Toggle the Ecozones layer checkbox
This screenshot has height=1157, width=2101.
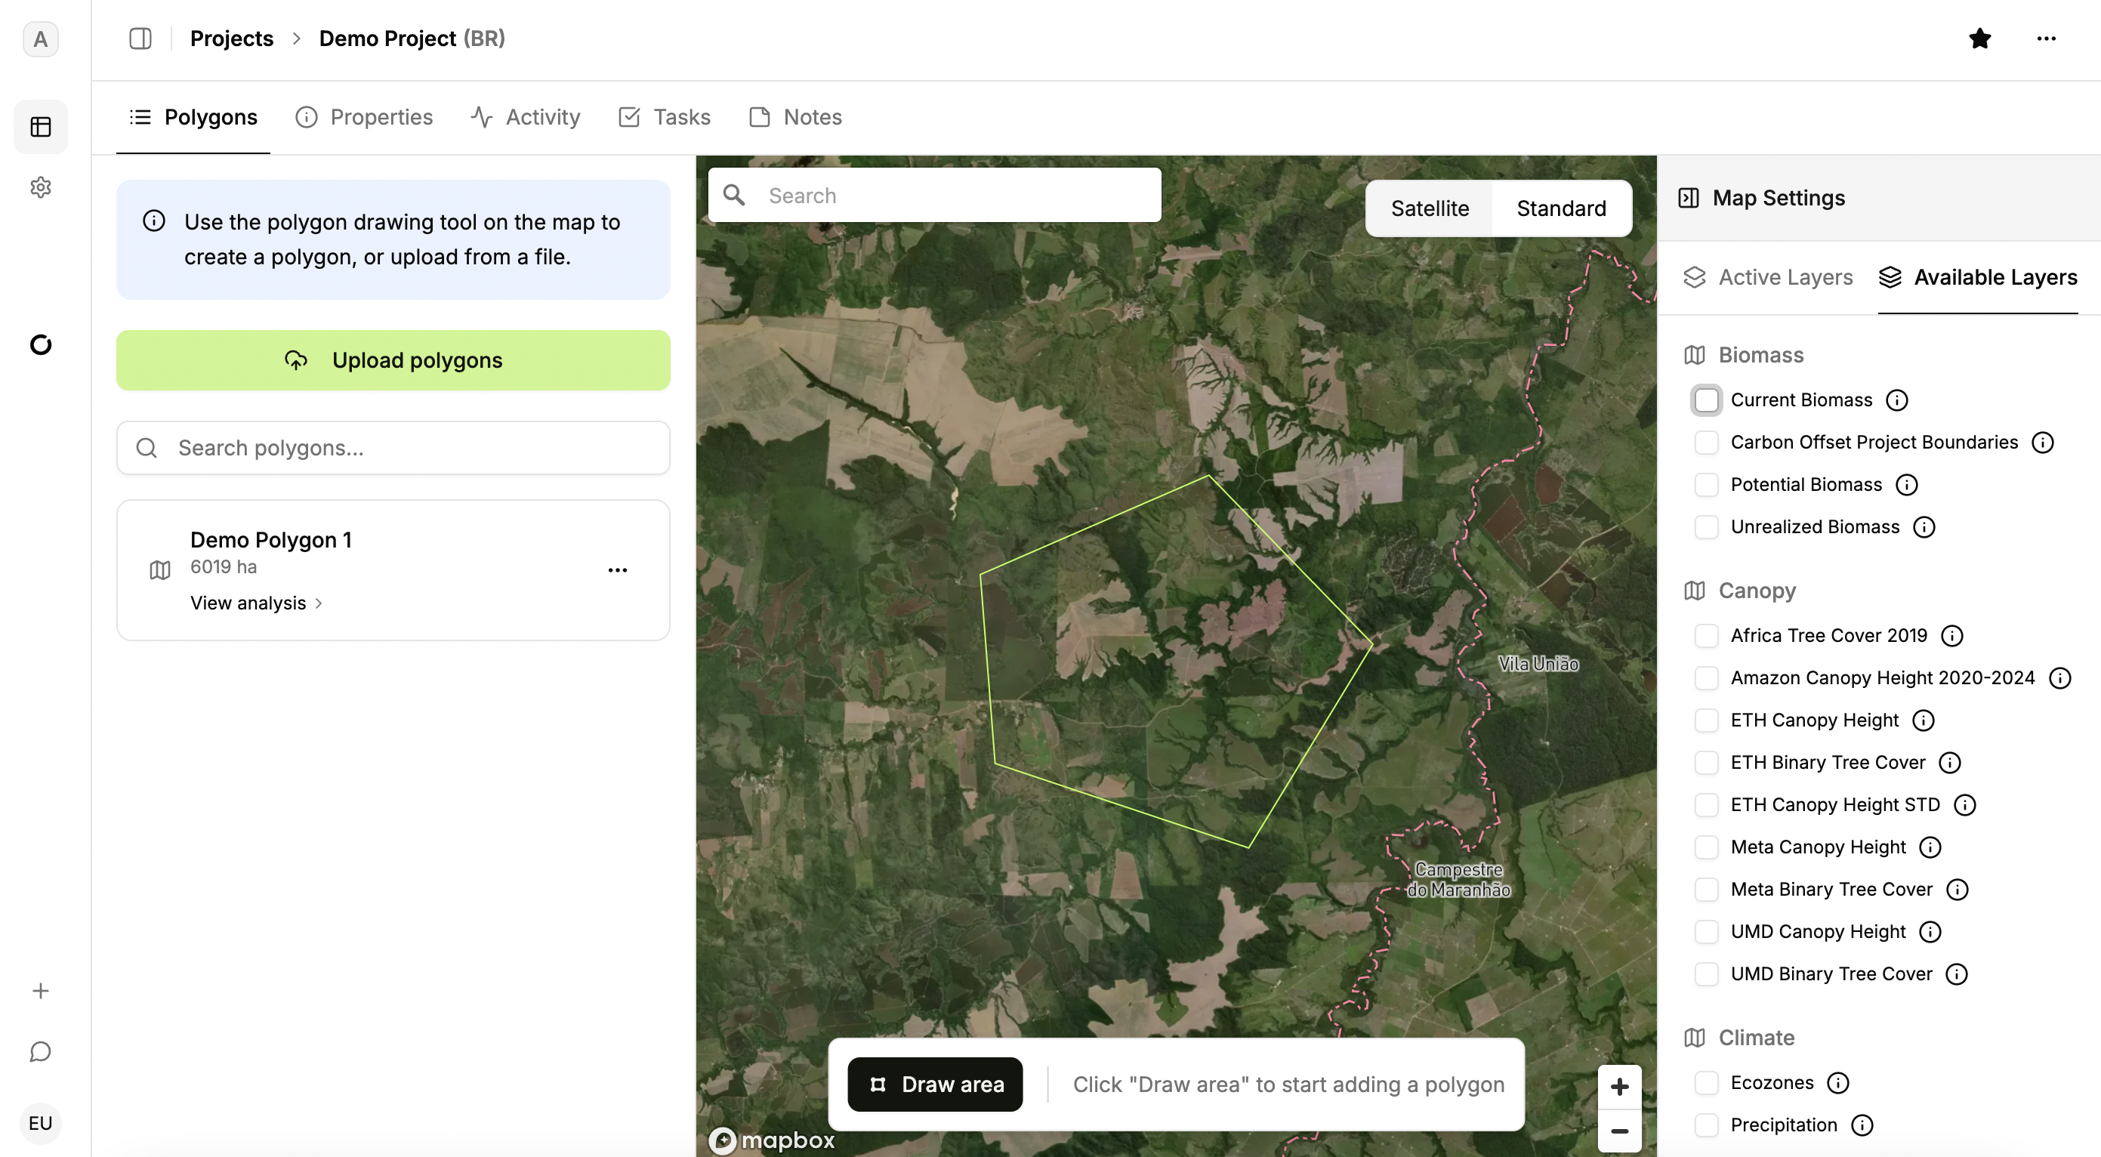[x=1705, y=1082]
